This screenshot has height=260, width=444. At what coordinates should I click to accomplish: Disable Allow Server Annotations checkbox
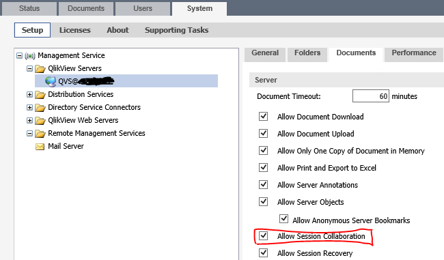point(264,184)
